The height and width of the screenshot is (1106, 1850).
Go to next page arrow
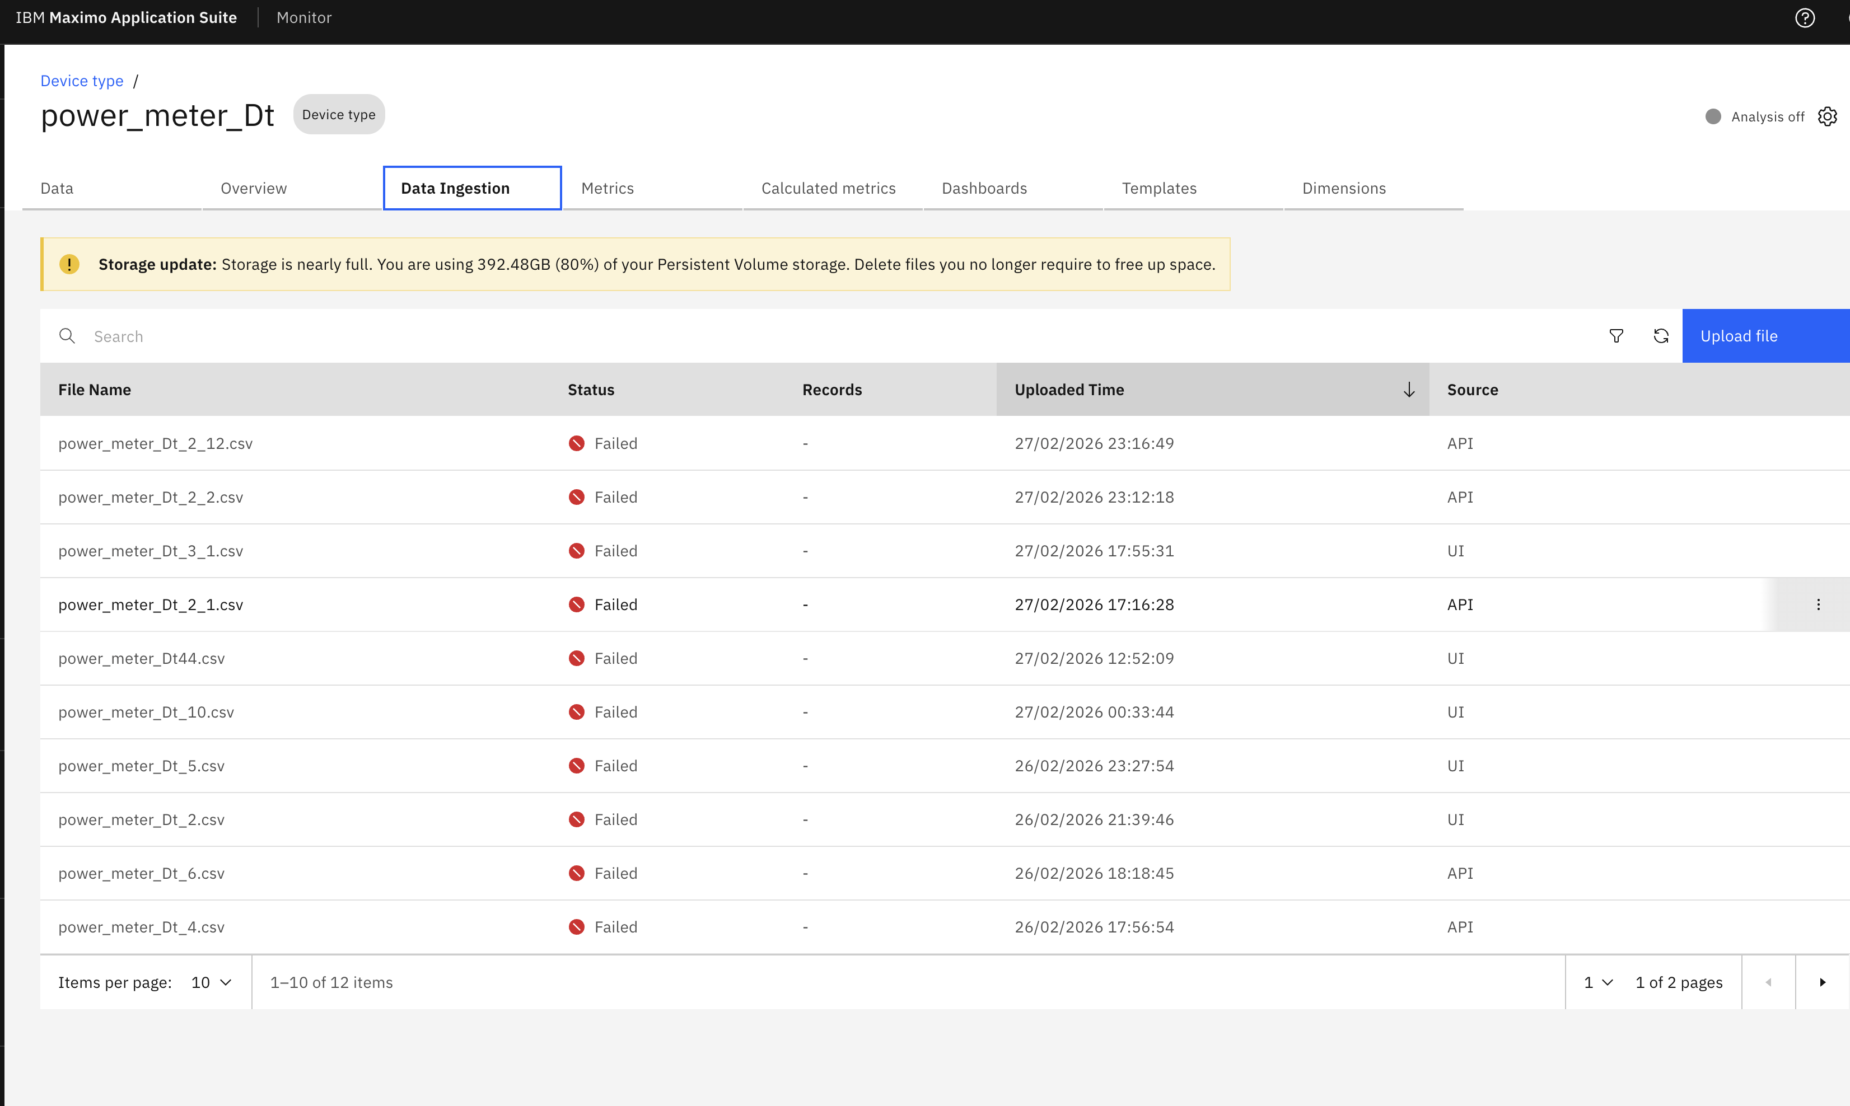coord(1823,982)
